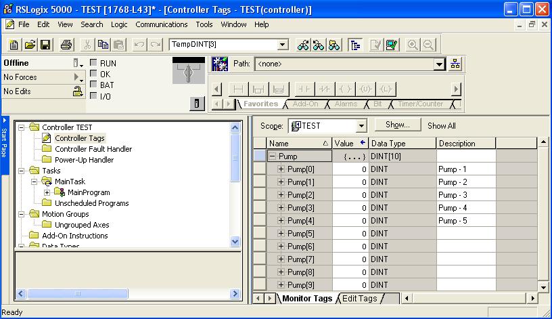Click the OK status indicator box
Screen dimensions: 552x319
click(93, 73)
